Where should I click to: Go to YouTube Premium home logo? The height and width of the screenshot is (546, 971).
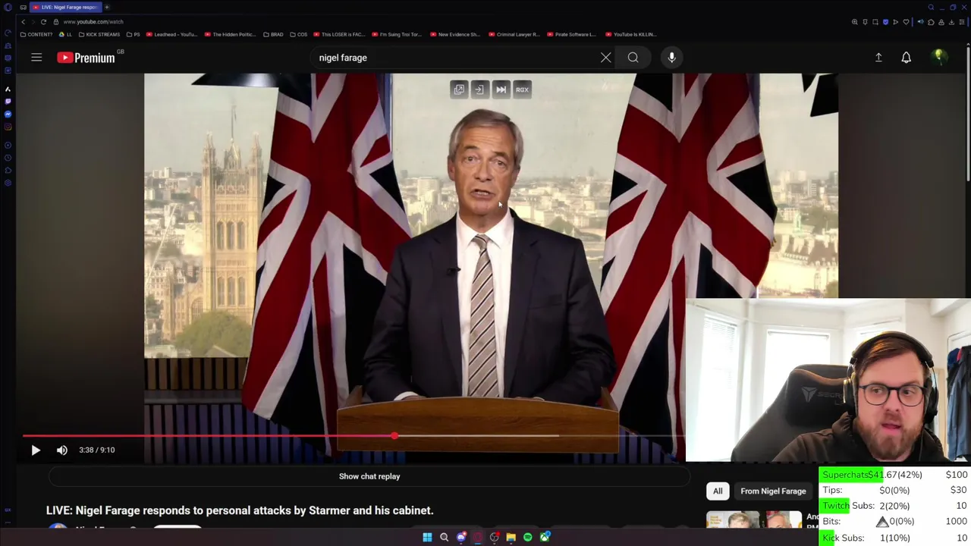click(x=86, y=58)
